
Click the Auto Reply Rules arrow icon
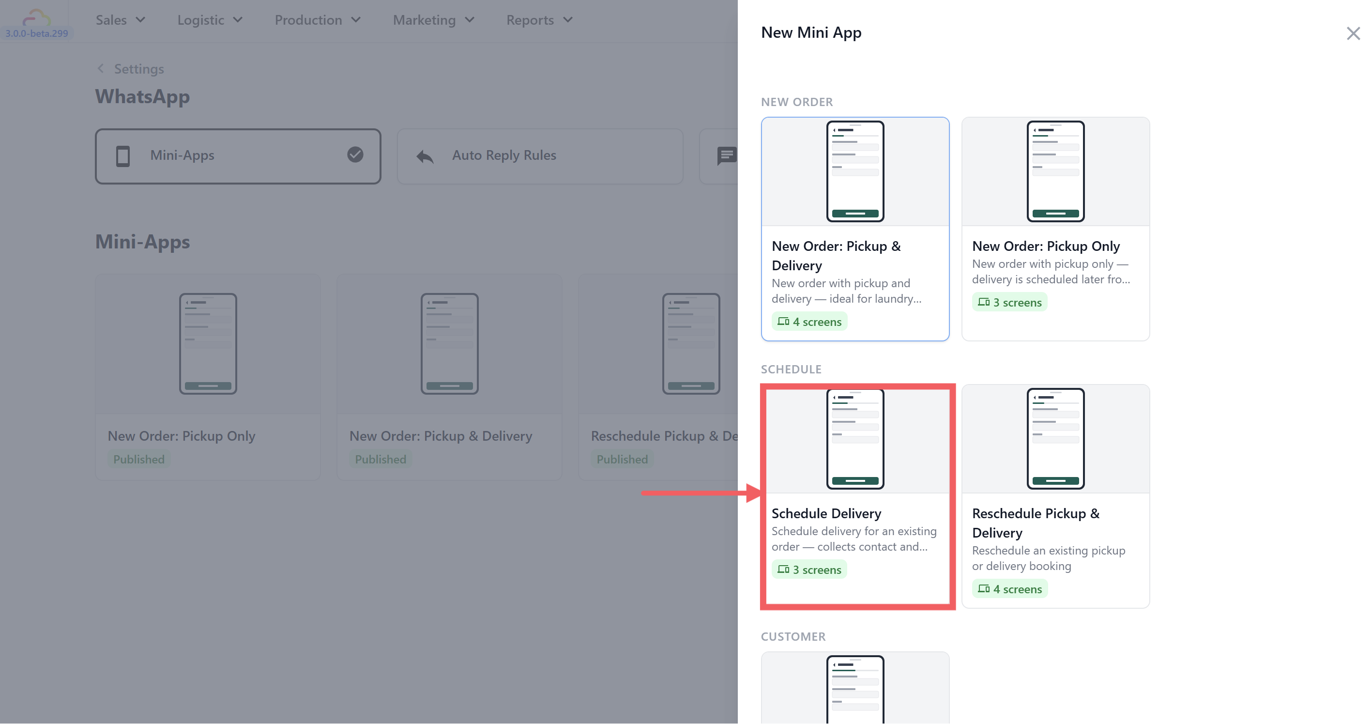pos(425,156)
